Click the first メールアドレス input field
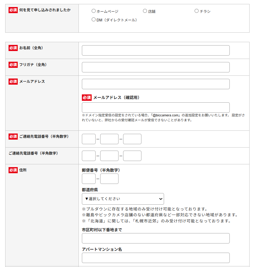The height and width of the screenshot is (267, 256). click(155, 84)
